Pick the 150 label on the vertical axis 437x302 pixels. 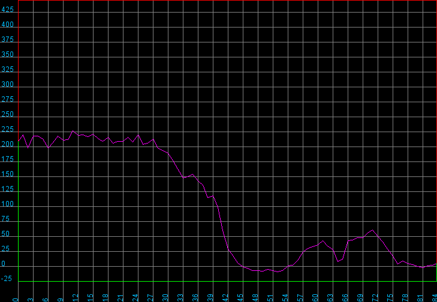7,175
